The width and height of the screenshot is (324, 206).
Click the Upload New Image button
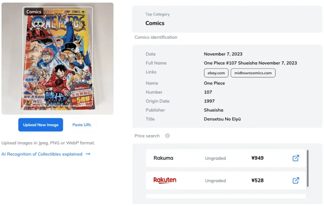point(40,125)
